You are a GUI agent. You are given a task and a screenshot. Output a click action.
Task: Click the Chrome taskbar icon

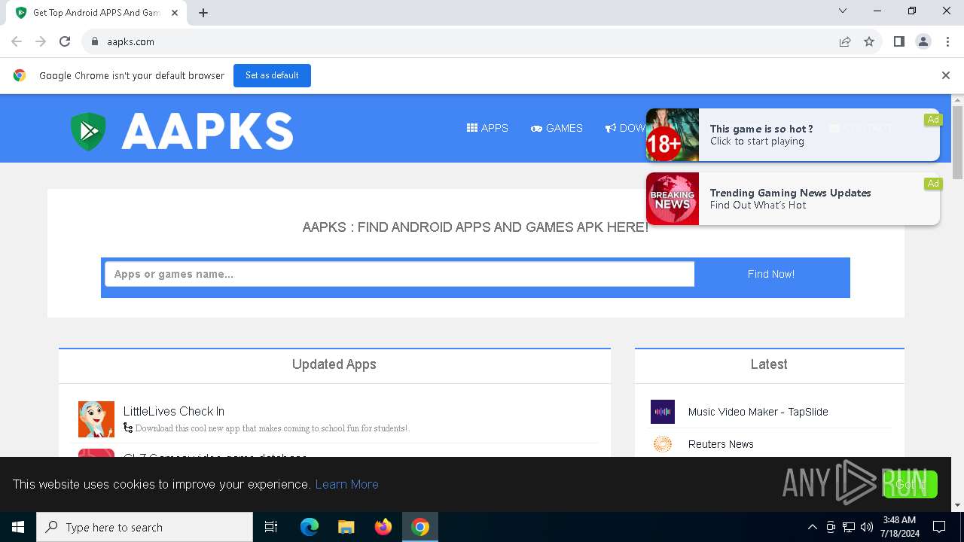420,527
